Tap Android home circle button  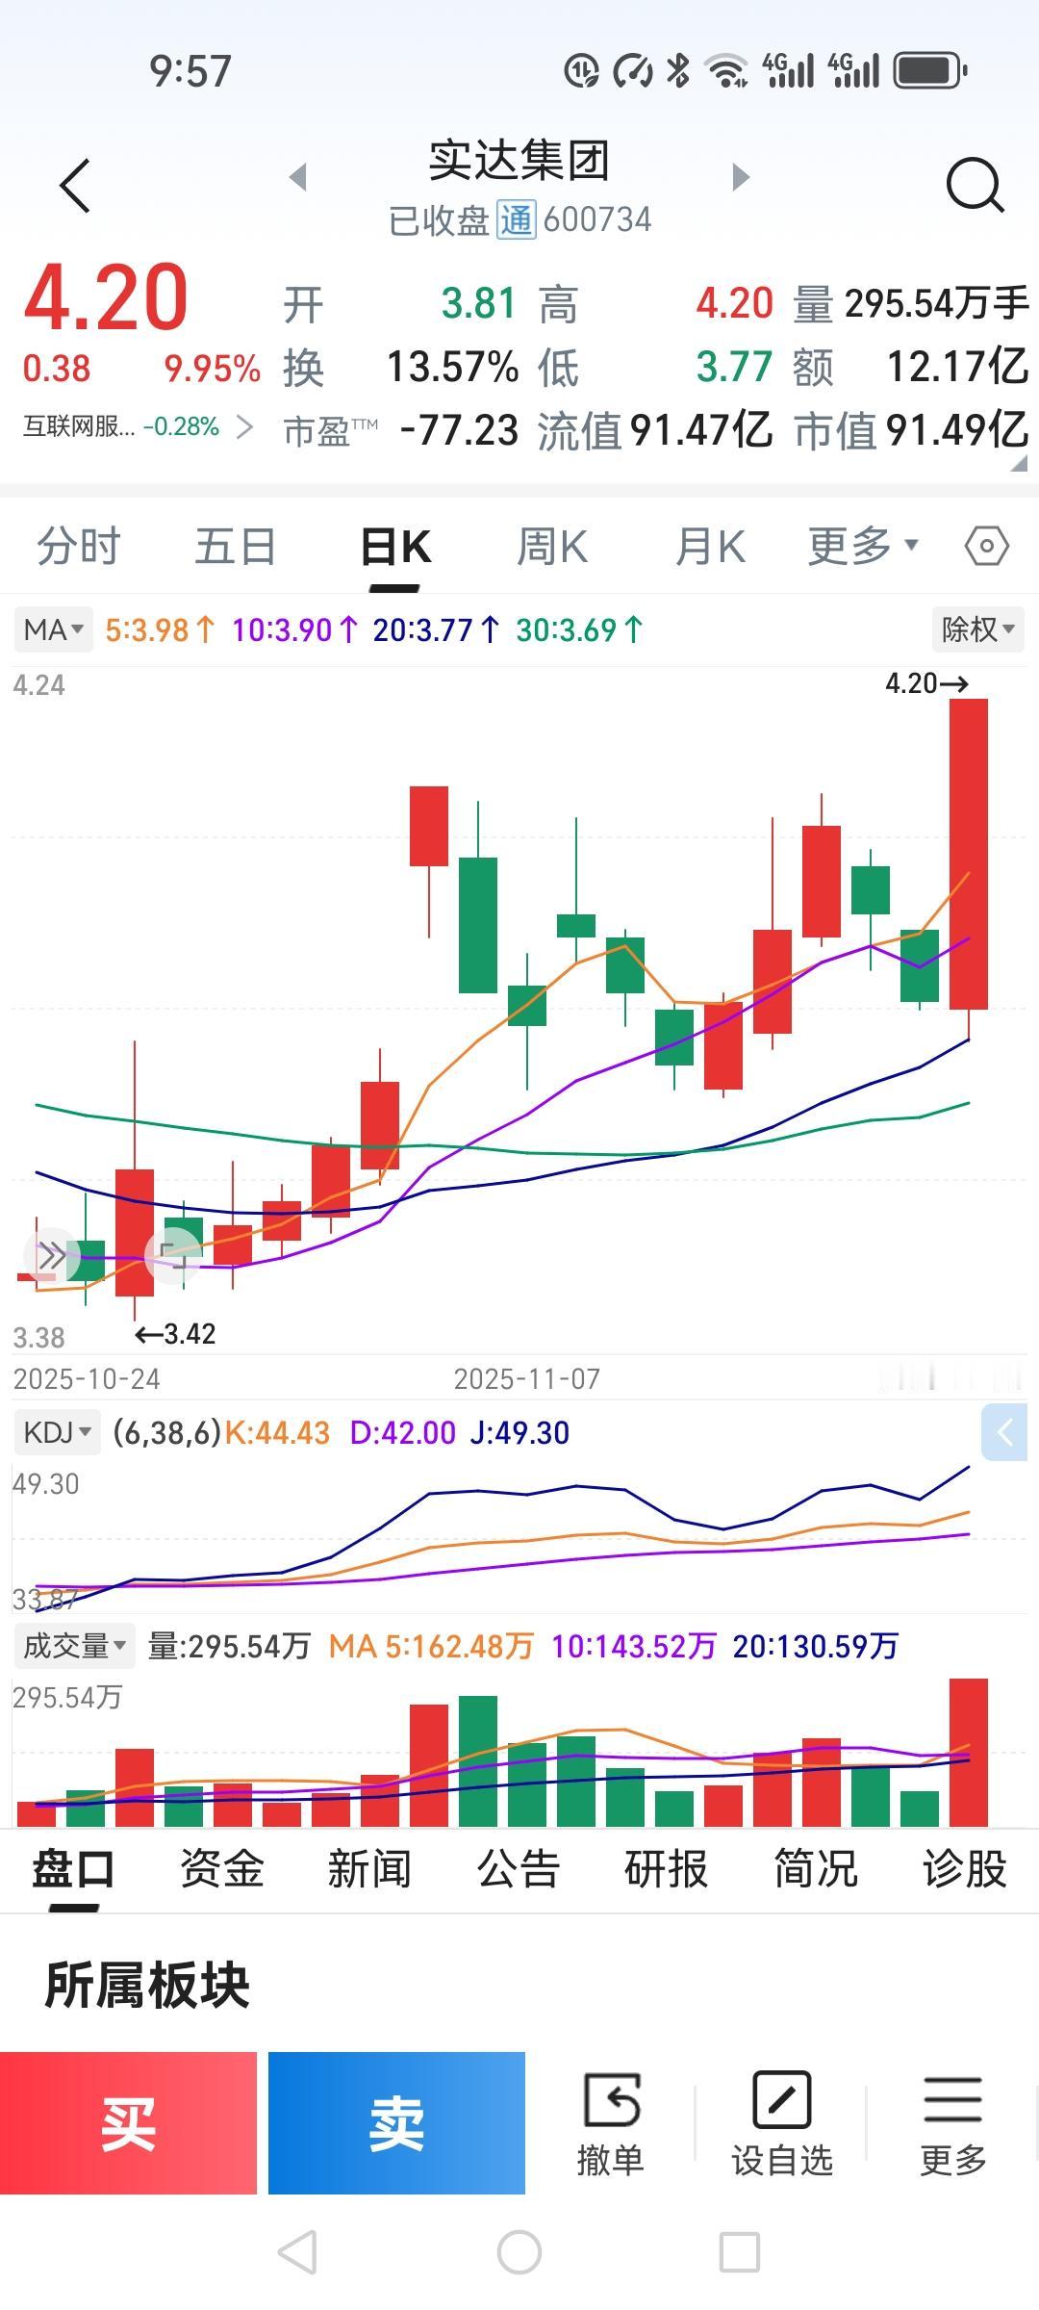pyautogui.click(x=519, y=2252)
